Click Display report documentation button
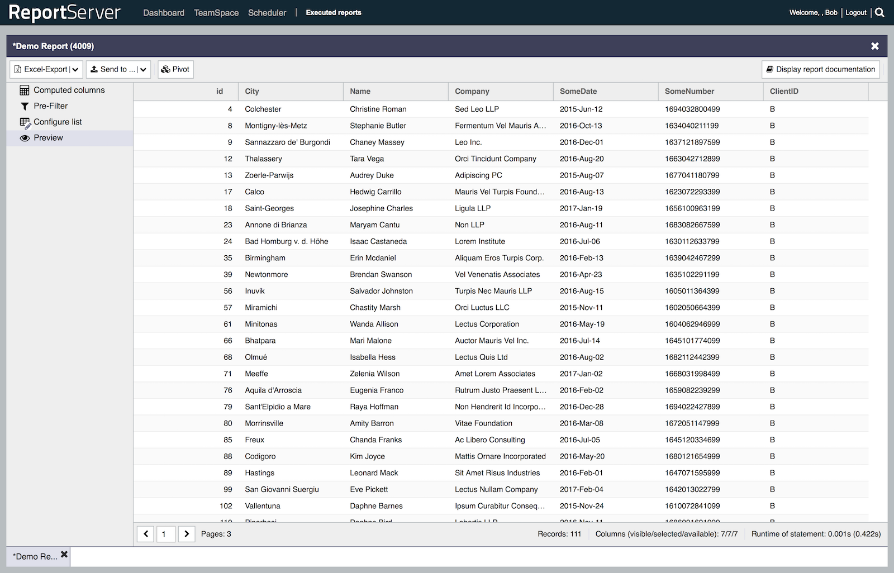The width and height of the screenshot is (894, 573). tap(821, 69)
